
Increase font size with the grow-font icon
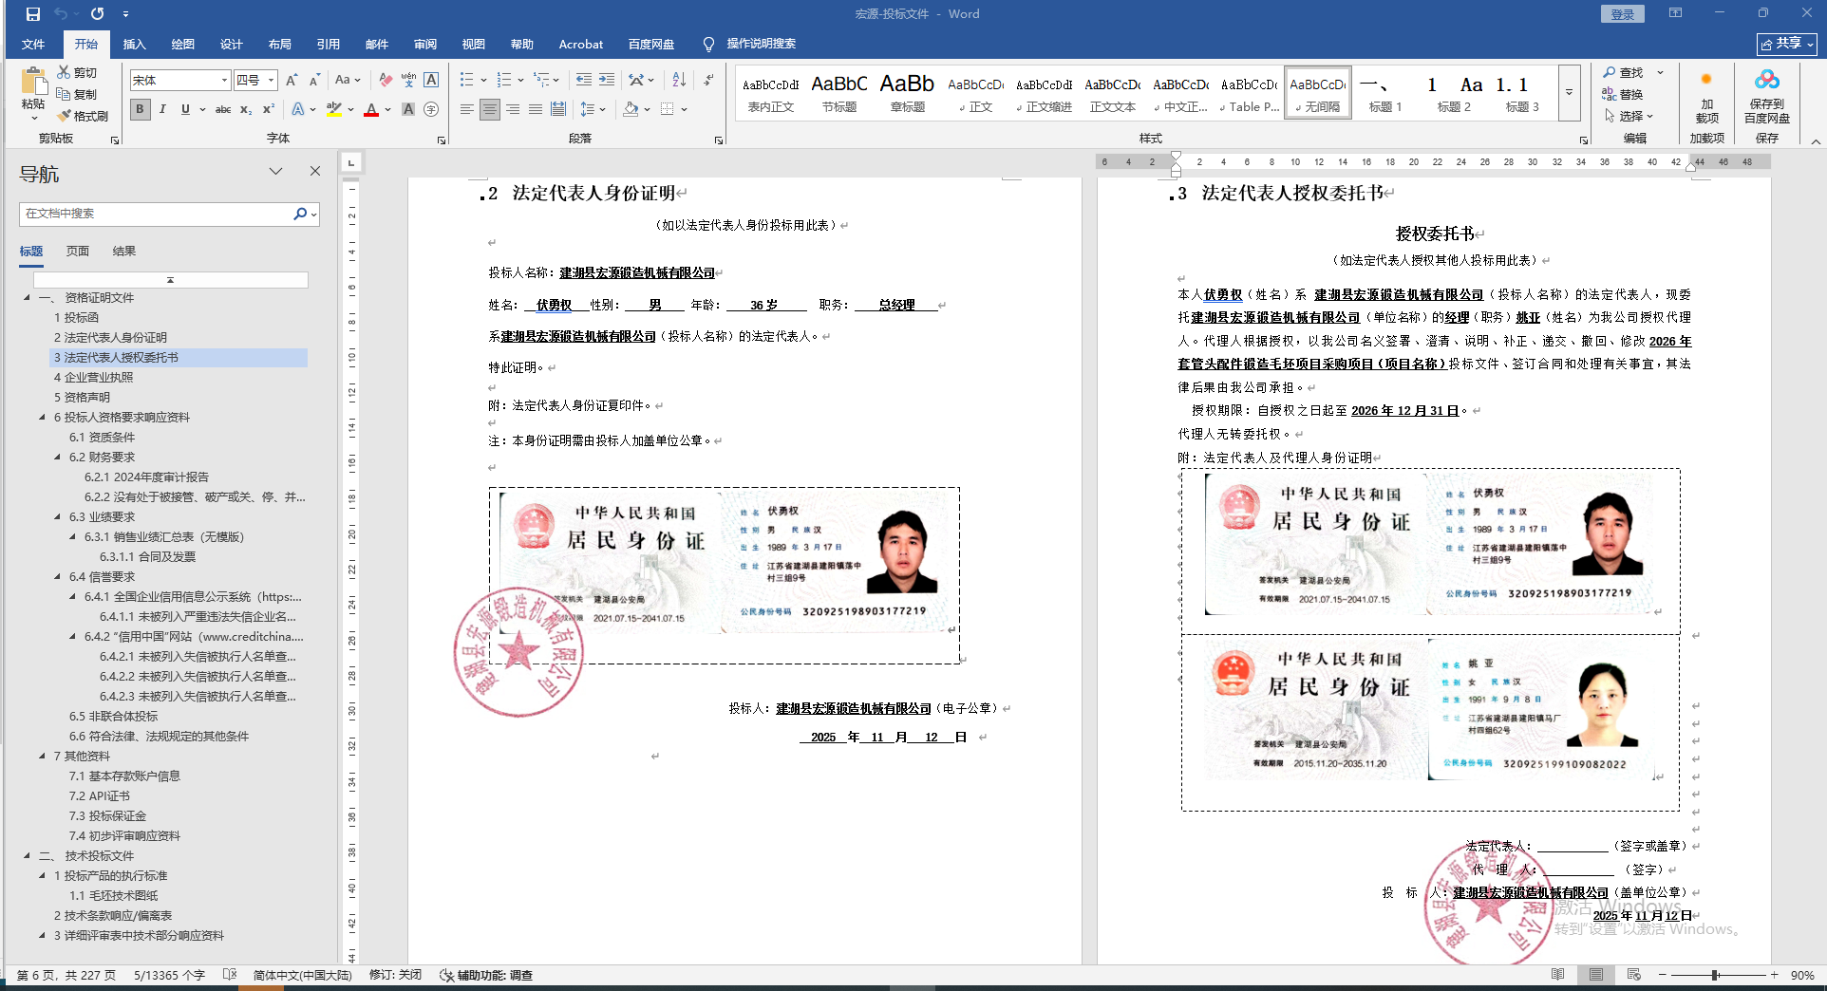(x=292, y=81)
